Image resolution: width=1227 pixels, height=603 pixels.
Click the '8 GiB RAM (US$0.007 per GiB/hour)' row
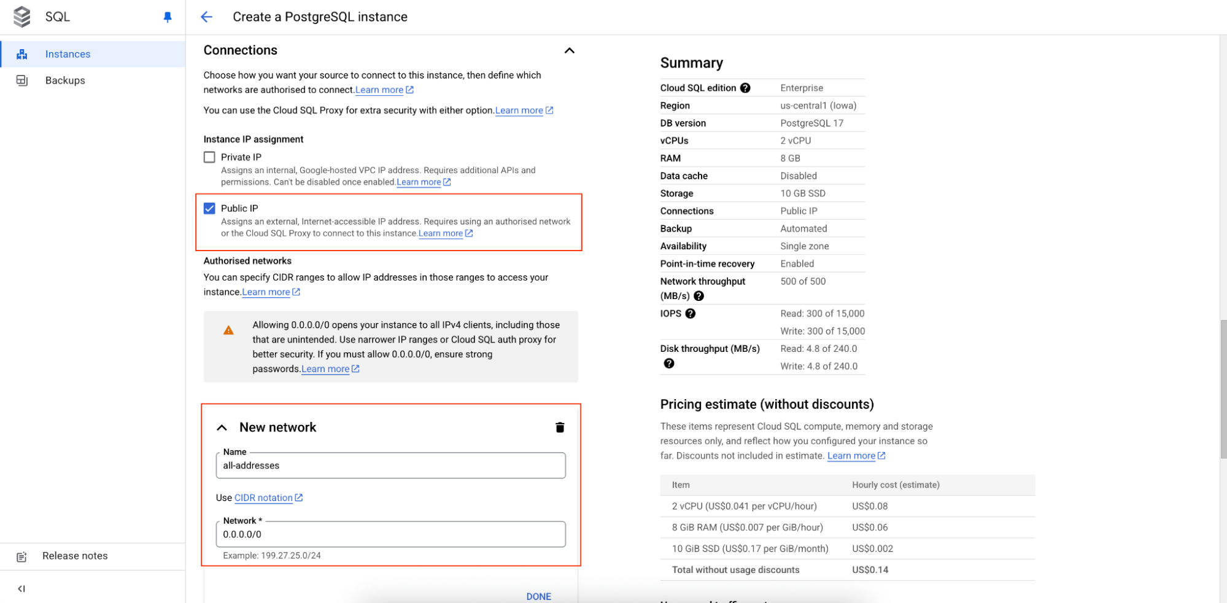point(848,527)
